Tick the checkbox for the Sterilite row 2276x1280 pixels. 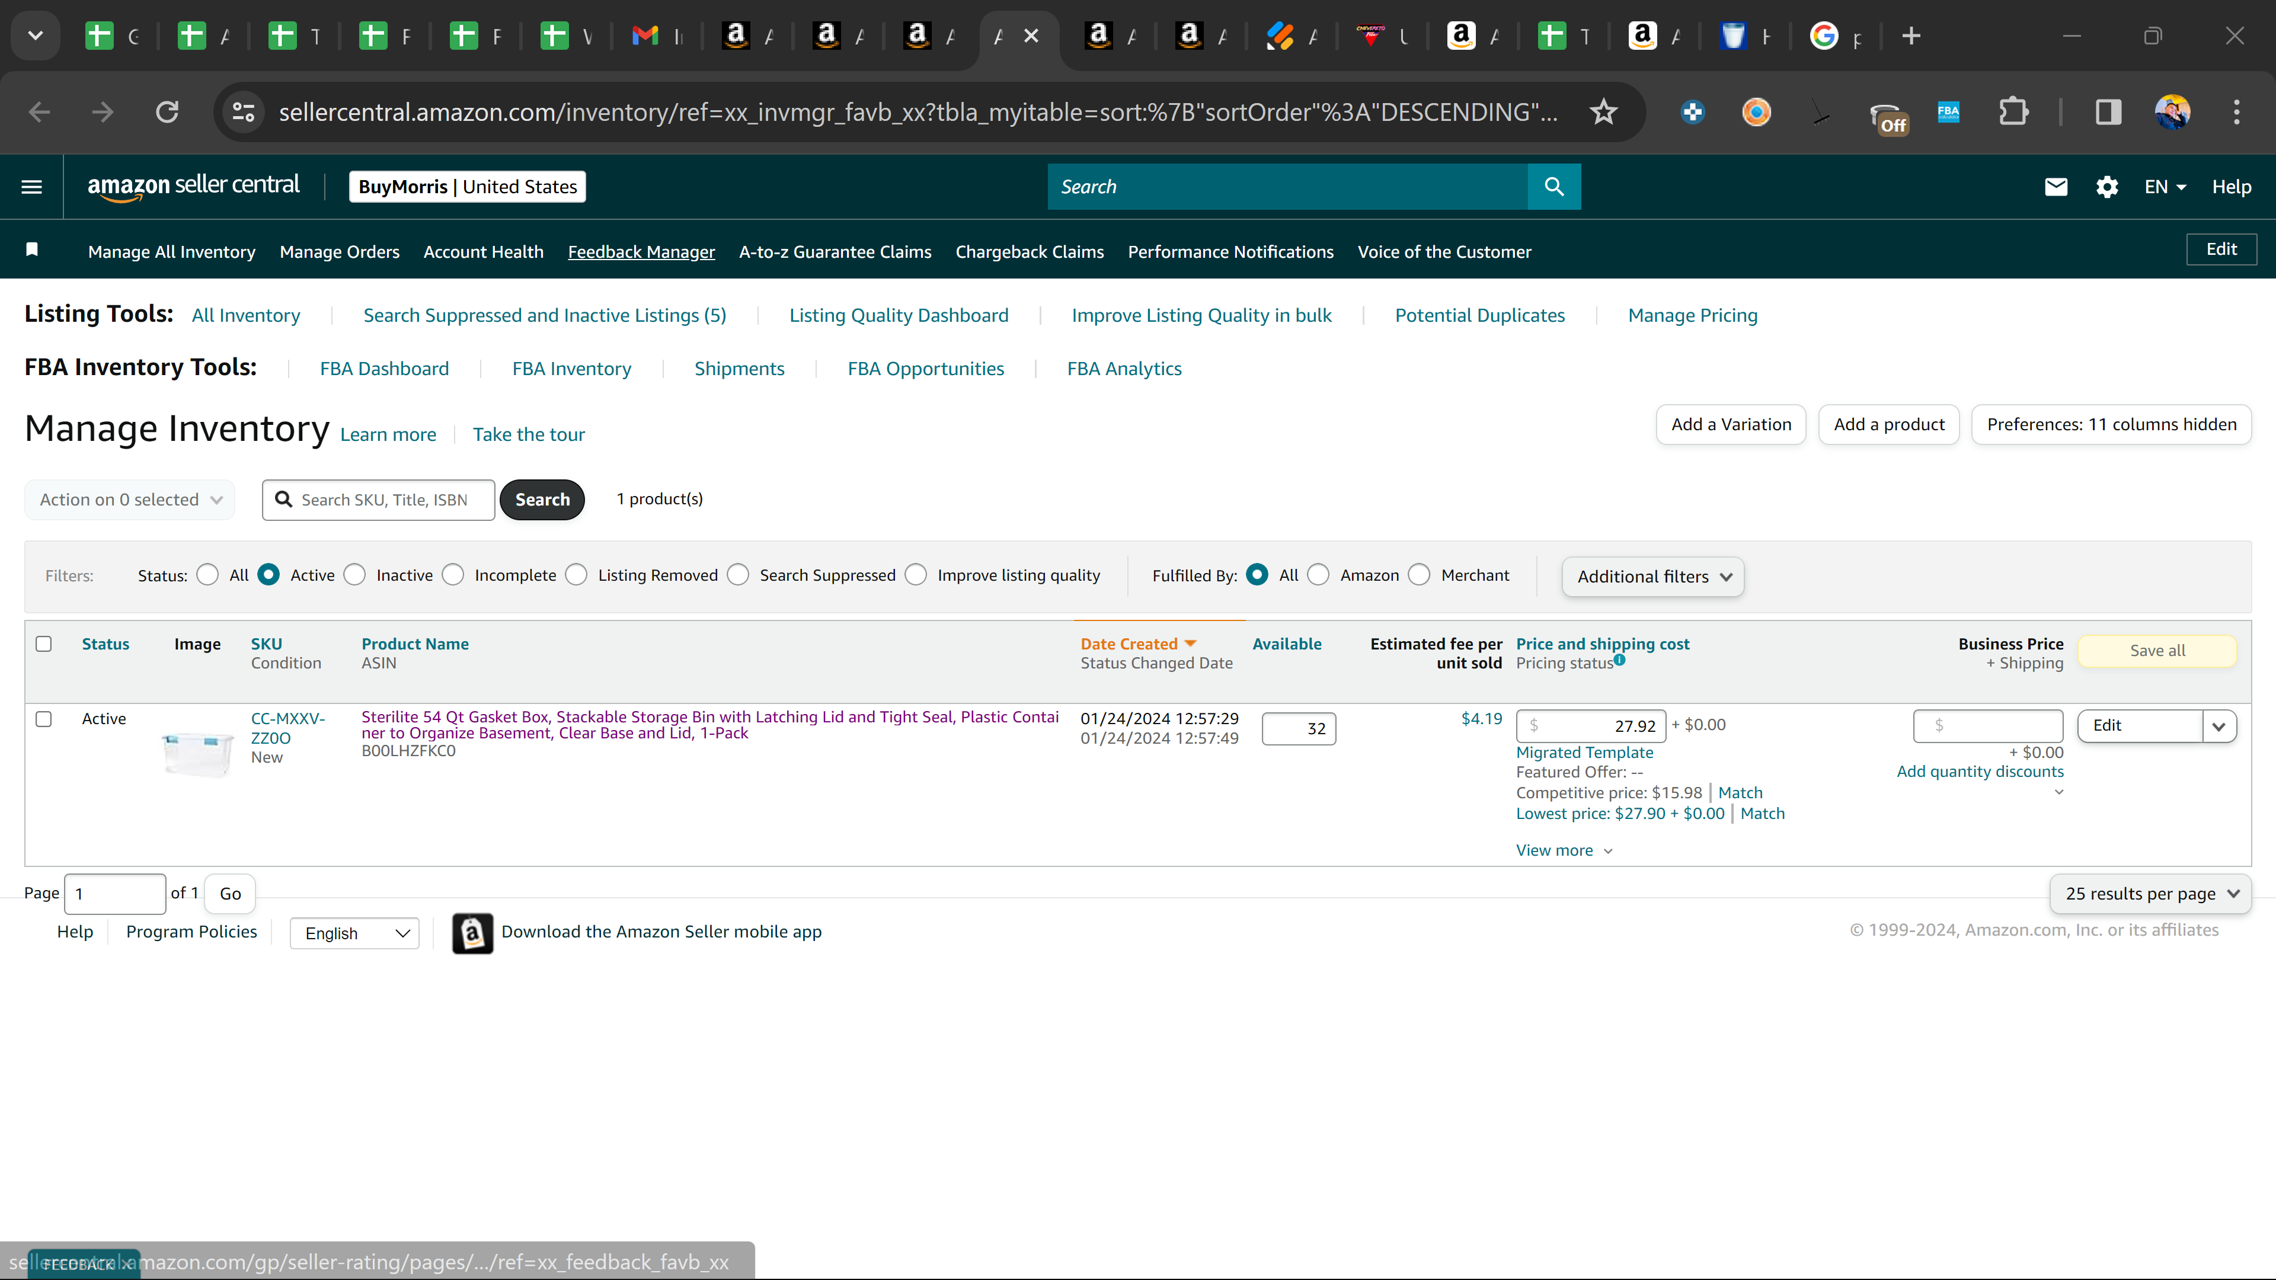43,719
